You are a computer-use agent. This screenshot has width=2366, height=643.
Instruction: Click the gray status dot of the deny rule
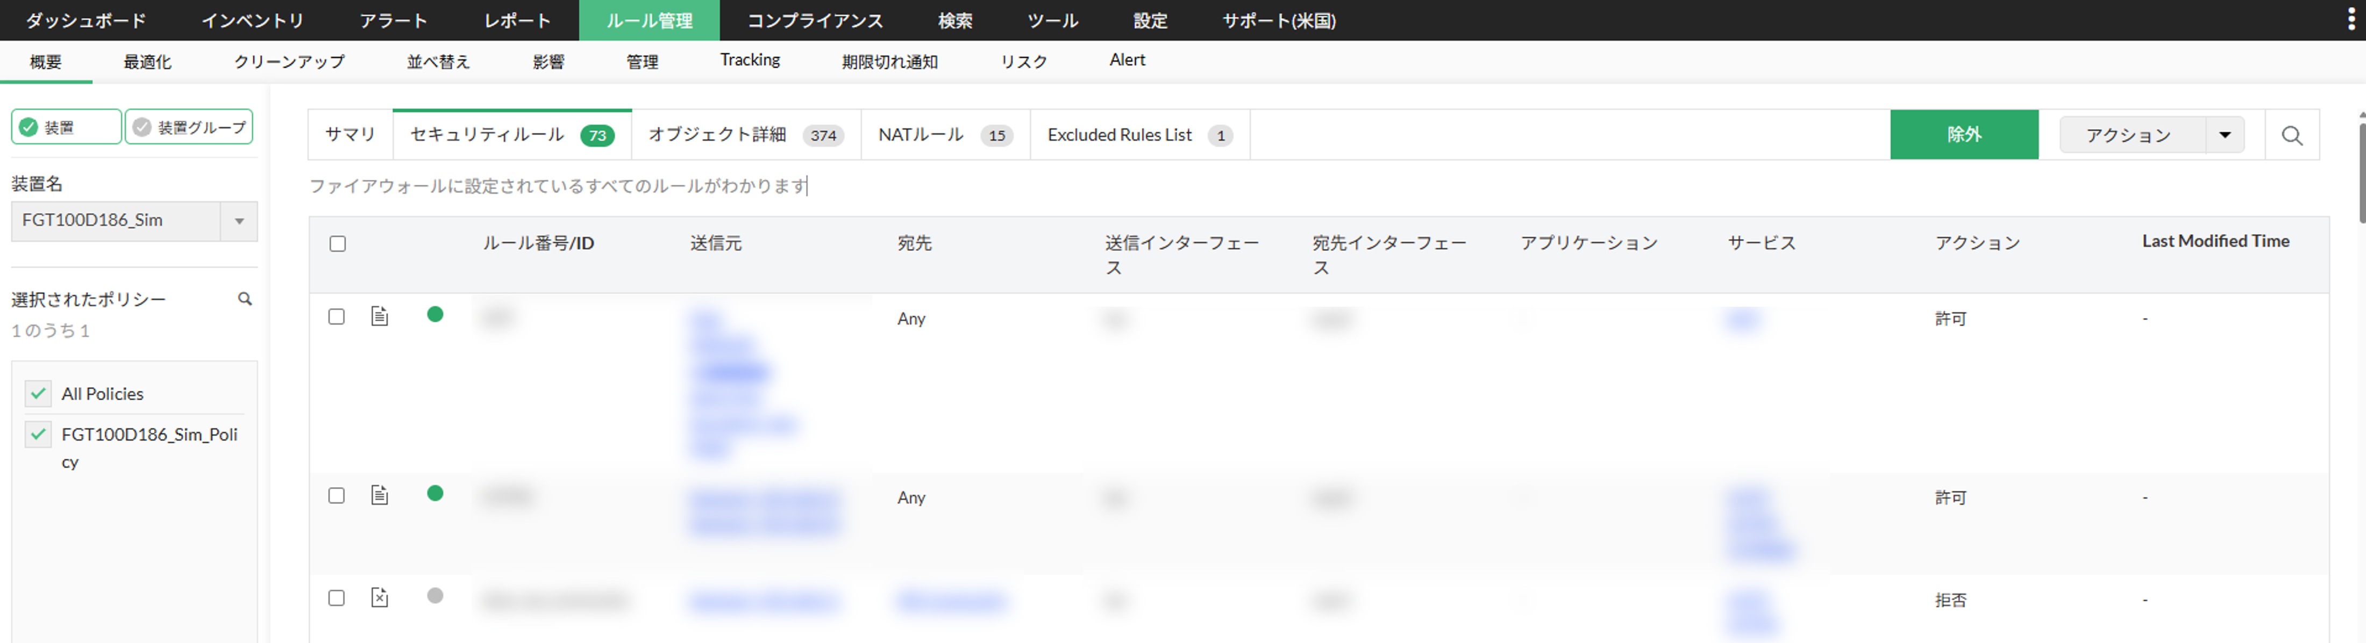[436, 595]
